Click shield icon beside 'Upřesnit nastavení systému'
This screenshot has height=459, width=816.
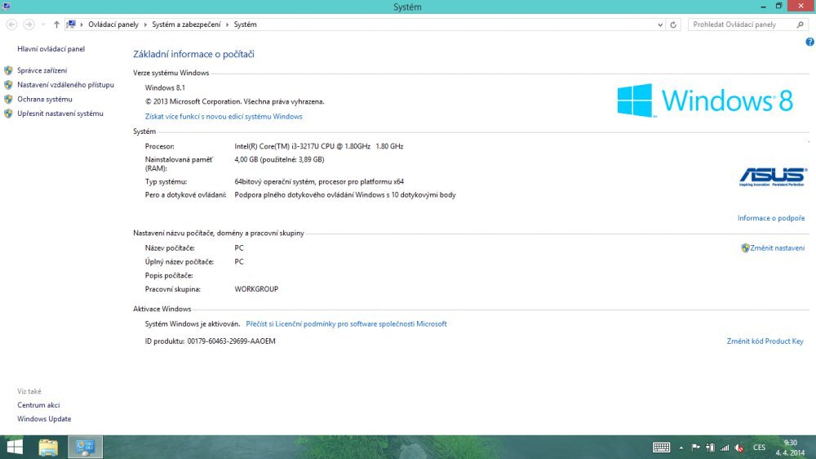point(8,114)
